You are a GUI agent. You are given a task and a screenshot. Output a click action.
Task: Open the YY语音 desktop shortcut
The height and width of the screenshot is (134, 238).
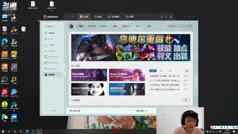click(x=14, y=55)
